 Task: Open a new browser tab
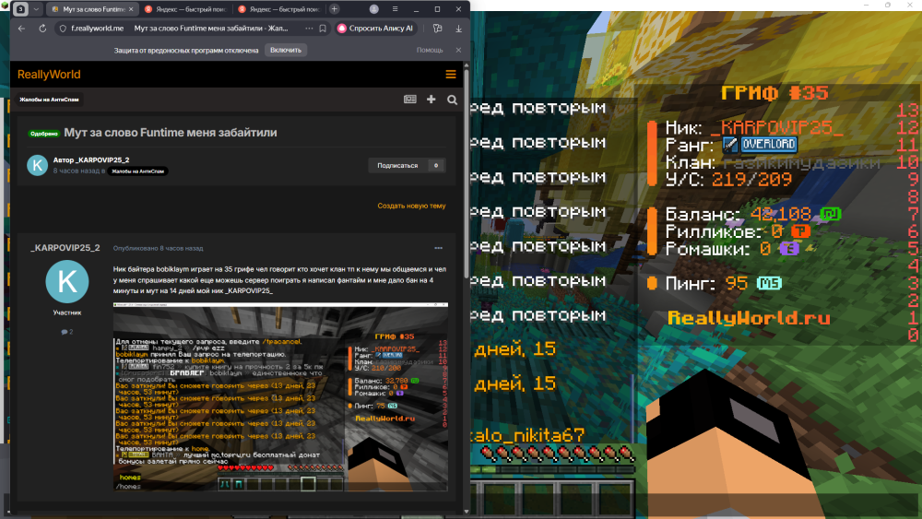point(334,9)
